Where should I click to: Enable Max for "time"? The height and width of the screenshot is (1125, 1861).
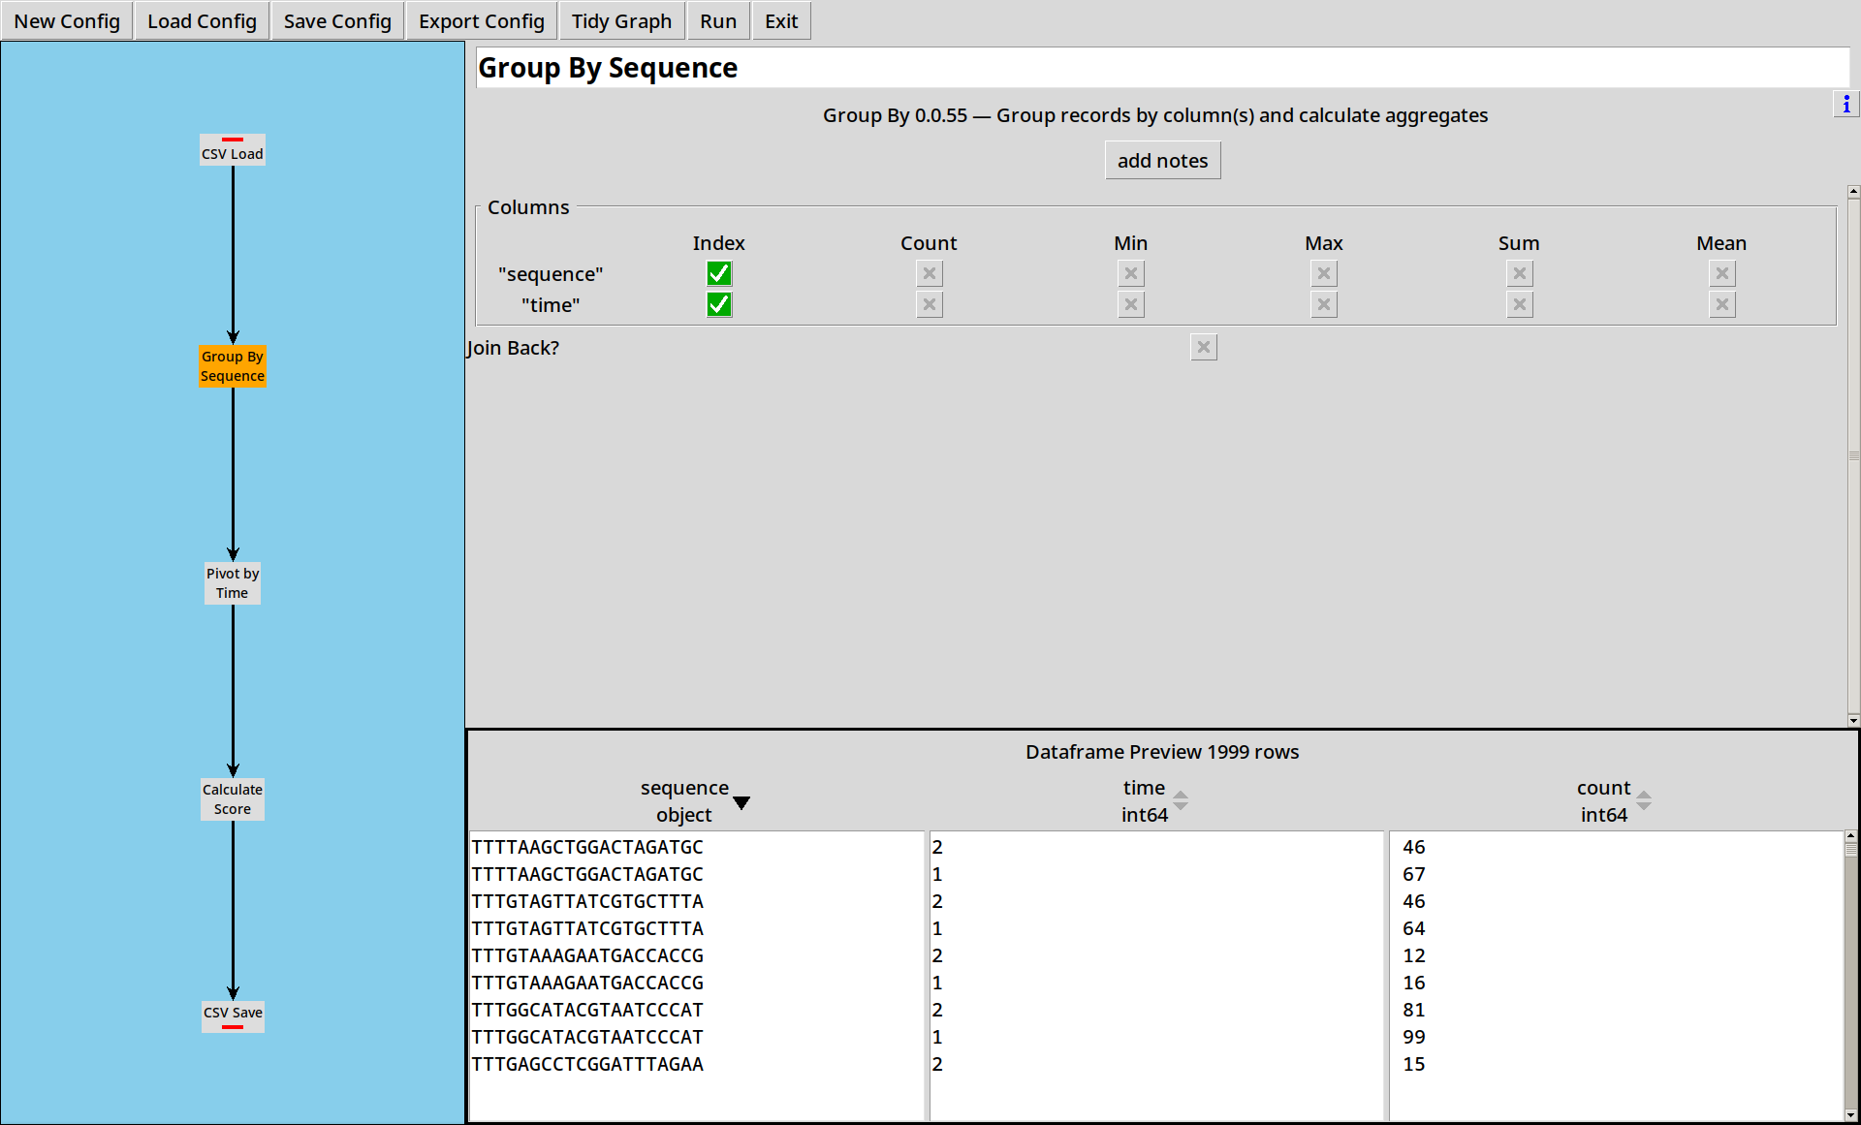(1324, 305)
